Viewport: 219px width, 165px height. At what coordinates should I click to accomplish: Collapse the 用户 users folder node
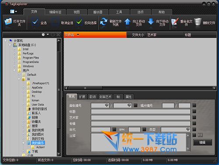click(14, 70)
